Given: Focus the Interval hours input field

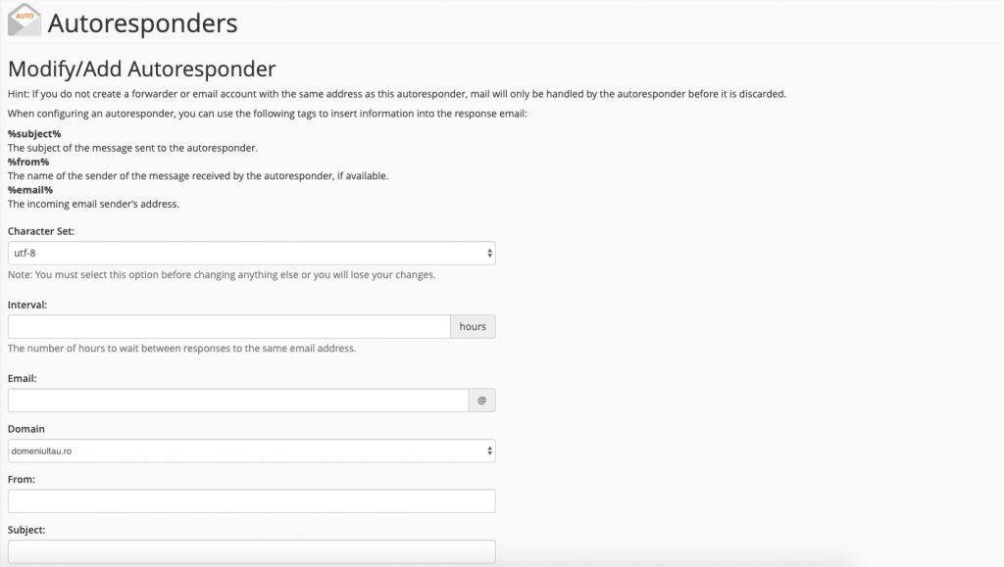Looking at the screenshot, I should click(x=229, y=327).
